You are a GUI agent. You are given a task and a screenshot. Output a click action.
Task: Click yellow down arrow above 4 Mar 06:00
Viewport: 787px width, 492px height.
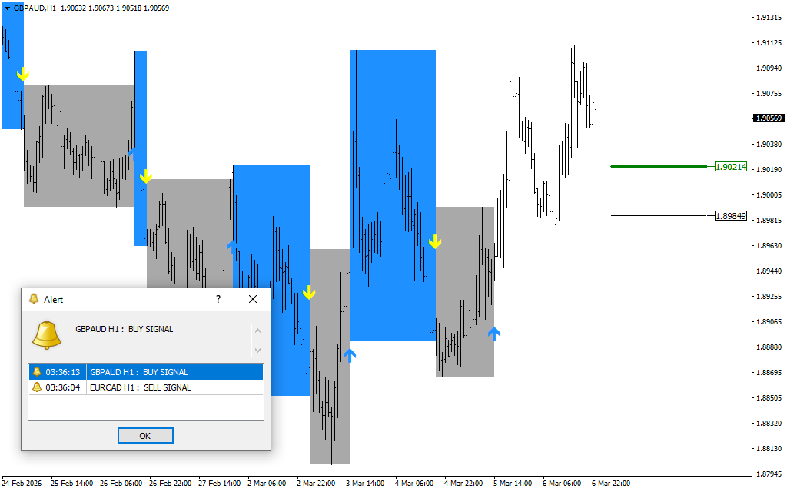[435, 243]
